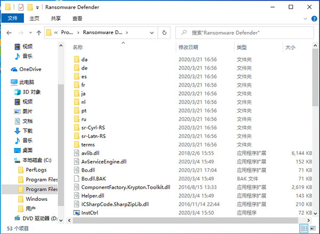320x234 pixels.
Task: Sort files by 名称 column
Action: (x=78, y=48)
